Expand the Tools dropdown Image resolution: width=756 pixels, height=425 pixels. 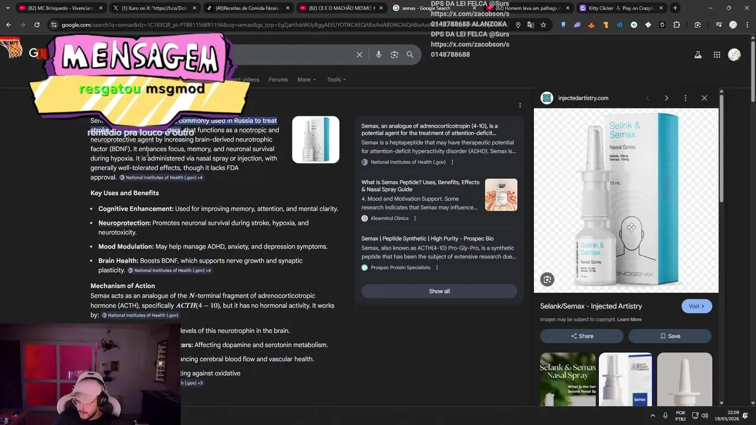tap(337, 80)
